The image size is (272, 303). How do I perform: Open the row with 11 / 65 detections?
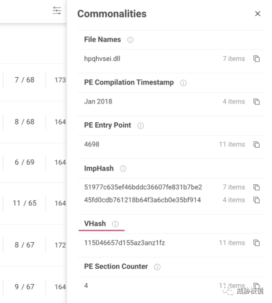(25, 203)
